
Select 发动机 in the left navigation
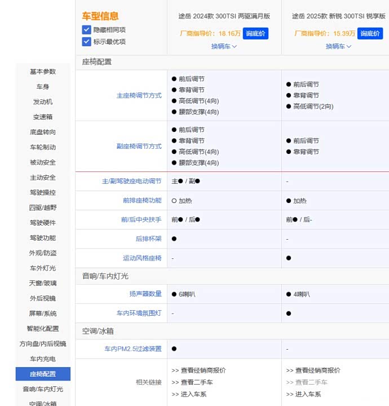[43, 102]
